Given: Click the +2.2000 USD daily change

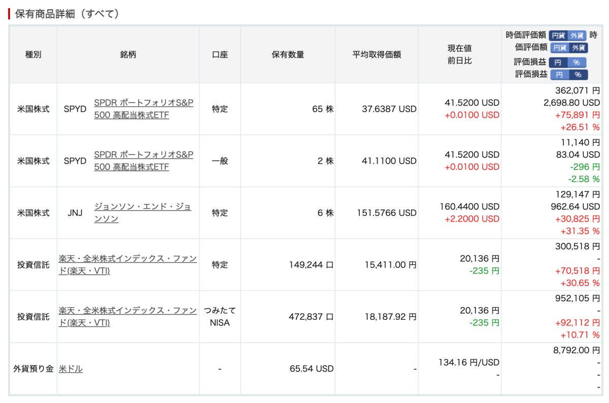Looking at the screenshot, I should pyautogui.click(x=472, y=219).
